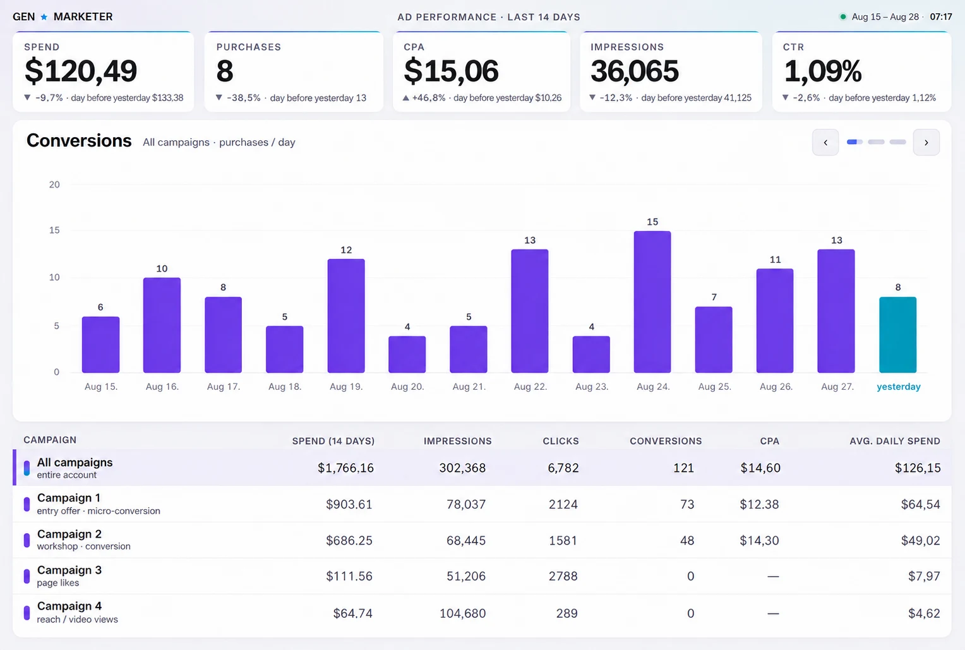Open the Purchases summary card
Screen dimensions: 965x650
(x=294, y=71)
